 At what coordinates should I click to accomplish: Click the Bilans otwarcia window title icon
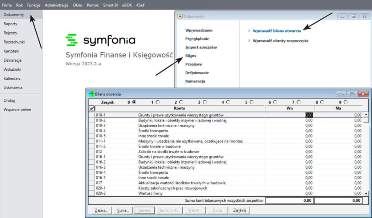(91, 94)
